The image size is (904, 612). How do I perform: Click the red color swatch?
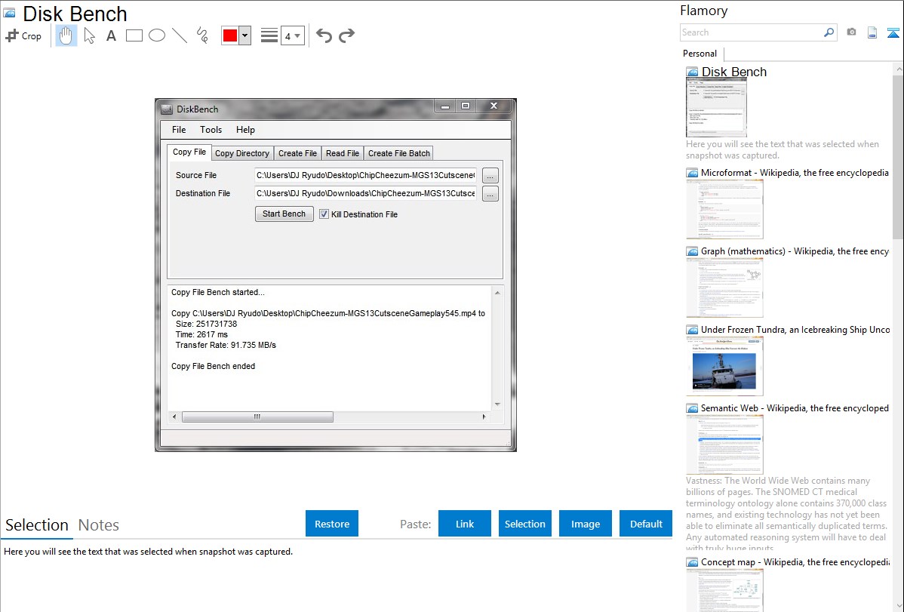click(x=230, y=35)
